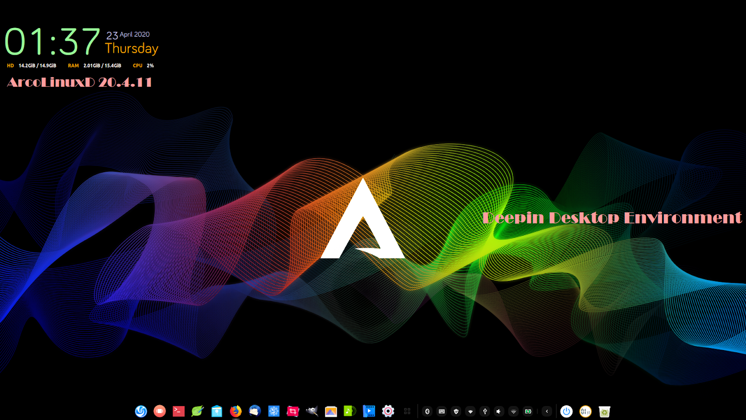Open GIMP image editor
This screenshot has width=746, height=420.
[x=312, y=411]
